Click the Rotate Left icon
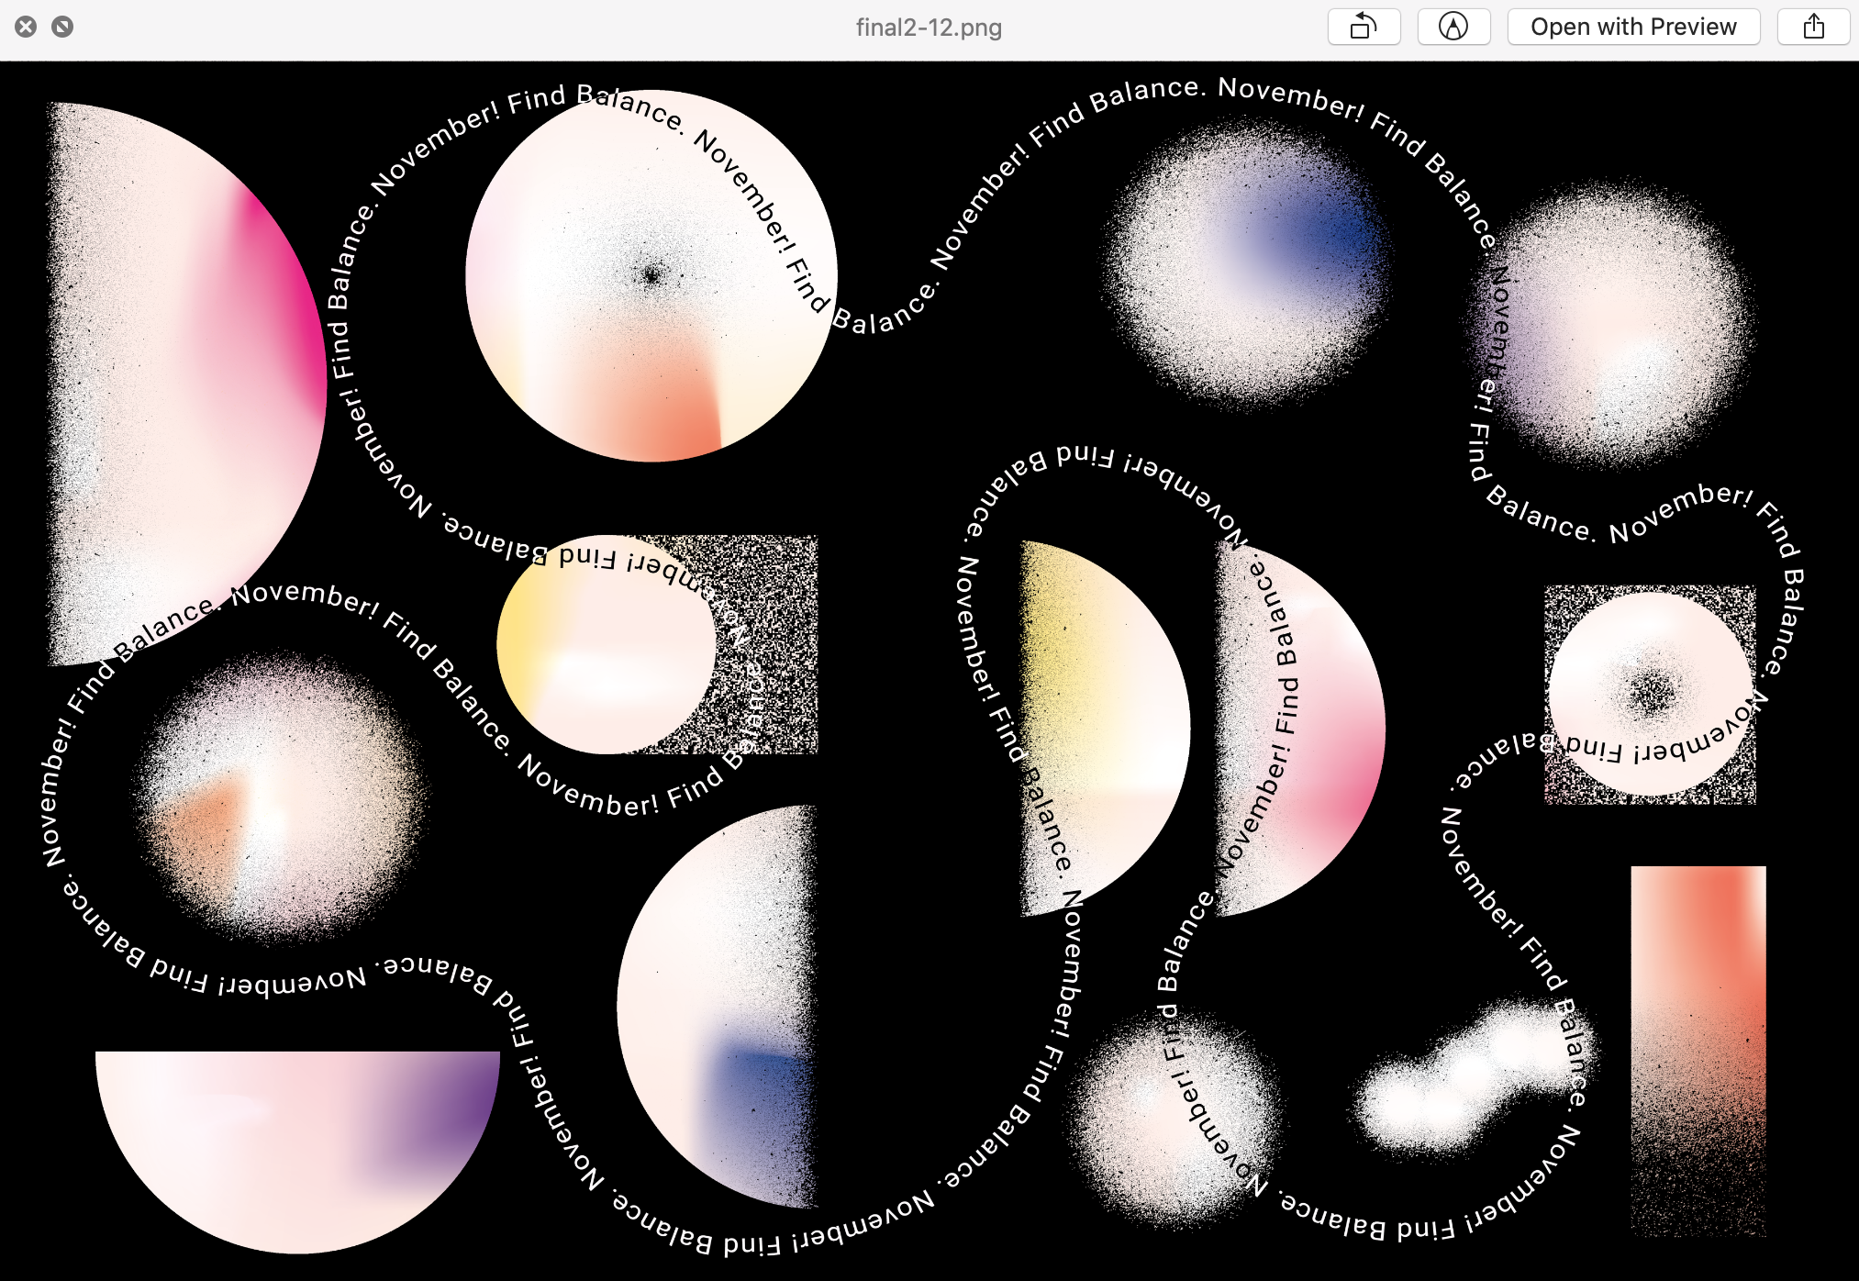 (1364, 27)
